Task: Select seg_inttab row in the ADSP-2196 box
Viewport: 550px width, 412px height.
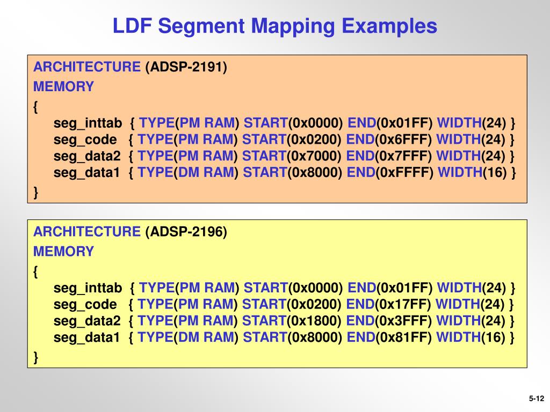Action: (285, 288)
